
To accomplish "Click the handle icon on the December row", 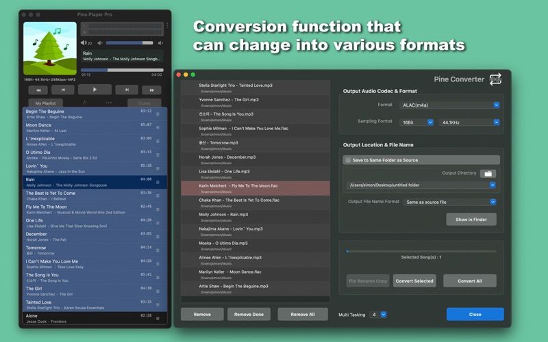I will pyautogui.click(x=158, y=237).
